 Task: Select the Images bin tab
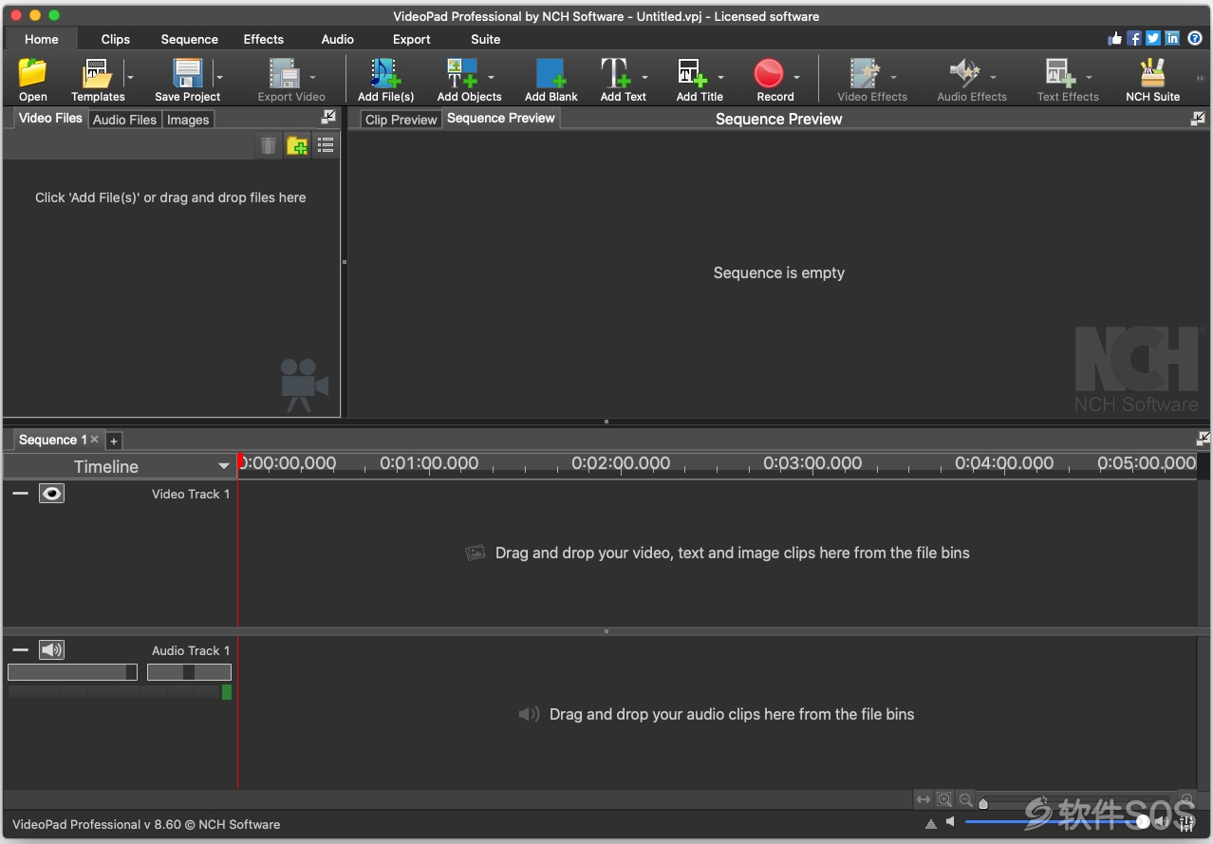point(188,120)
